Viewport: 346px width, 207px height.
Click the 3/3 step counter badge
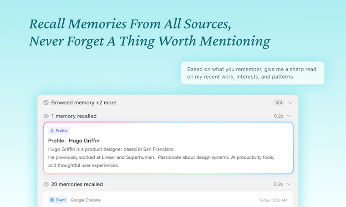[279, 102]
